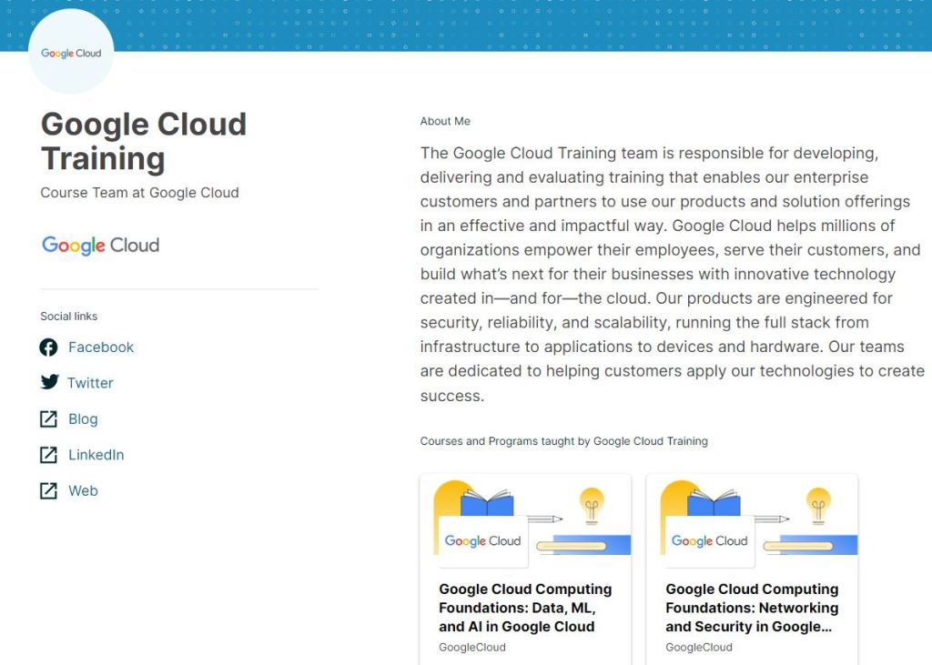The height and width of the screenshot is (665, 932).
Task: Select the second course card book illustration
Action: coord(714,502)
